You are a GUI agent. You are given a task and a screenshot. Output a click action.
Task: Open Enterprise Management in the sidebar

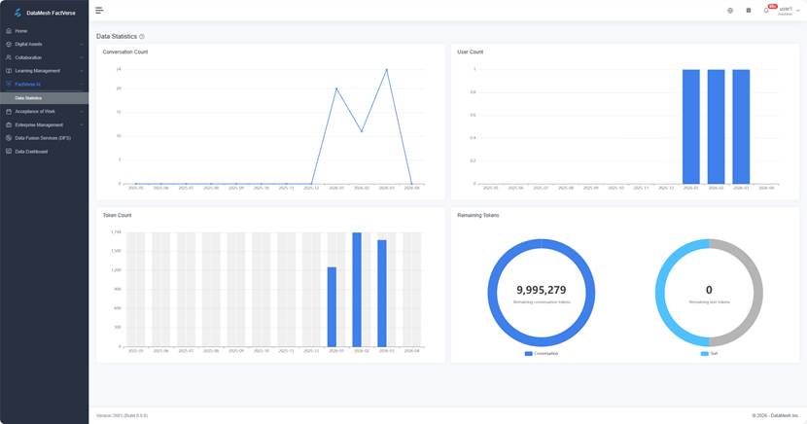point(39,124)
